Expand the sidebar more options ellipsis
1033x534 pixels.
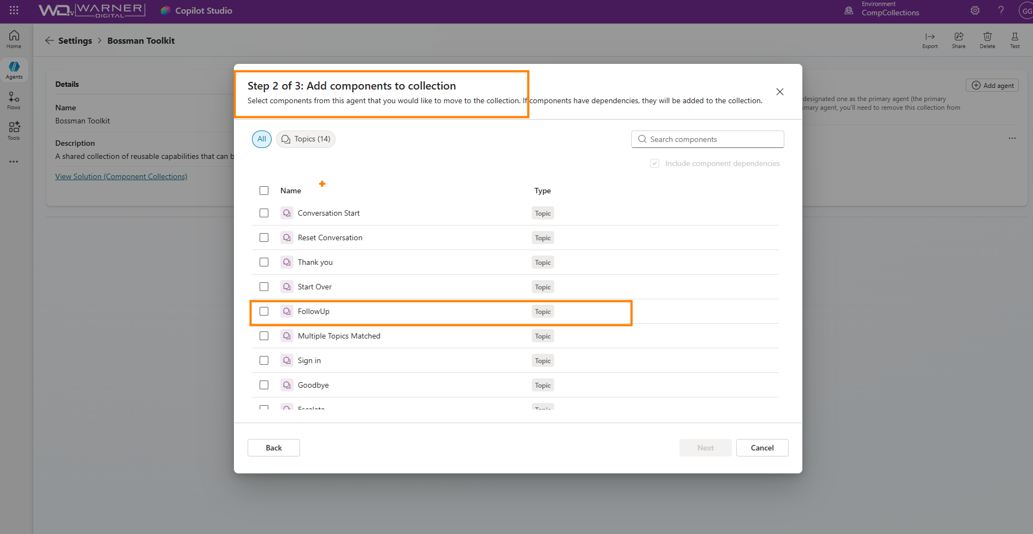[x=14, y=162]
